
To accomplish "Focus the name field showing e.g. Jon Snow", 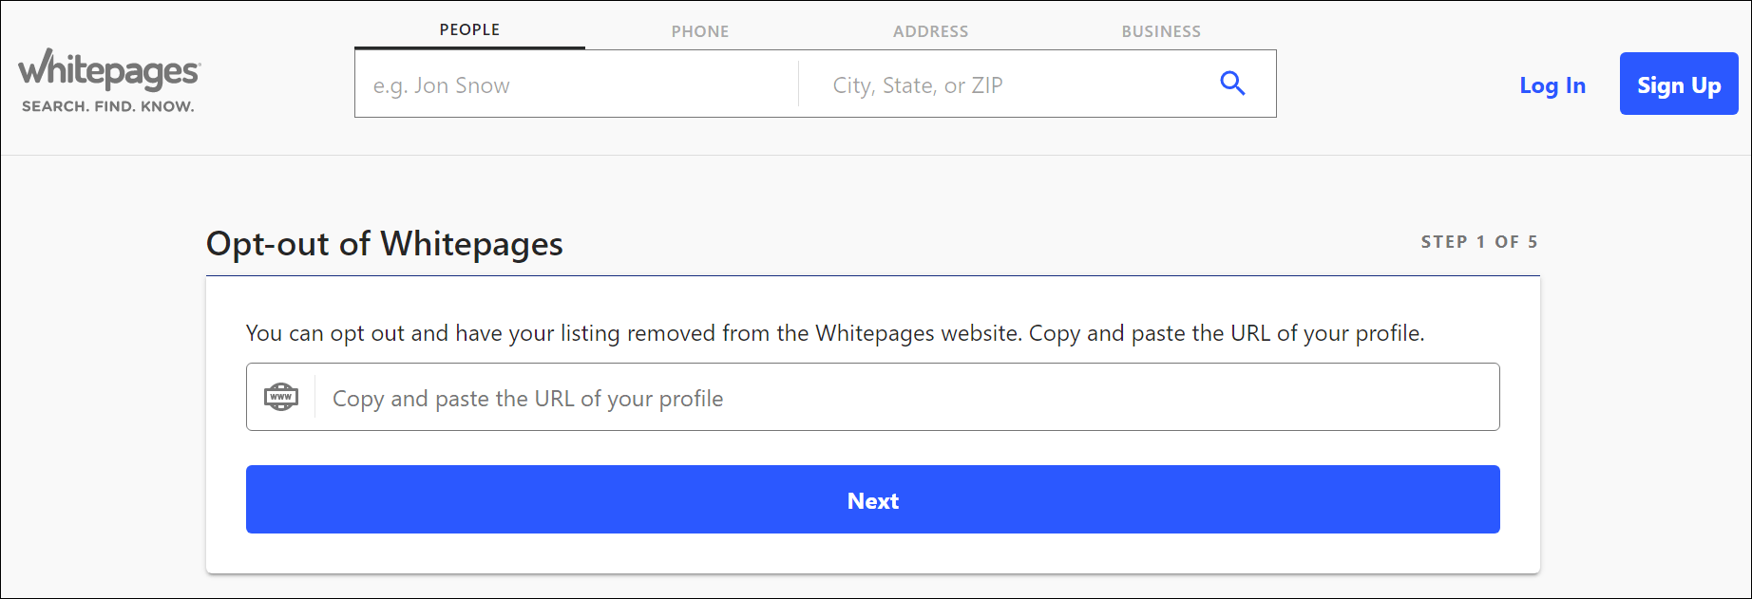I will coord(577,84).
